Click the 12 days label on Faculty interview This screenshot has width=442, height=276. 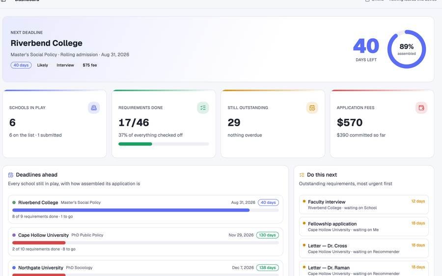pos(418,201)
